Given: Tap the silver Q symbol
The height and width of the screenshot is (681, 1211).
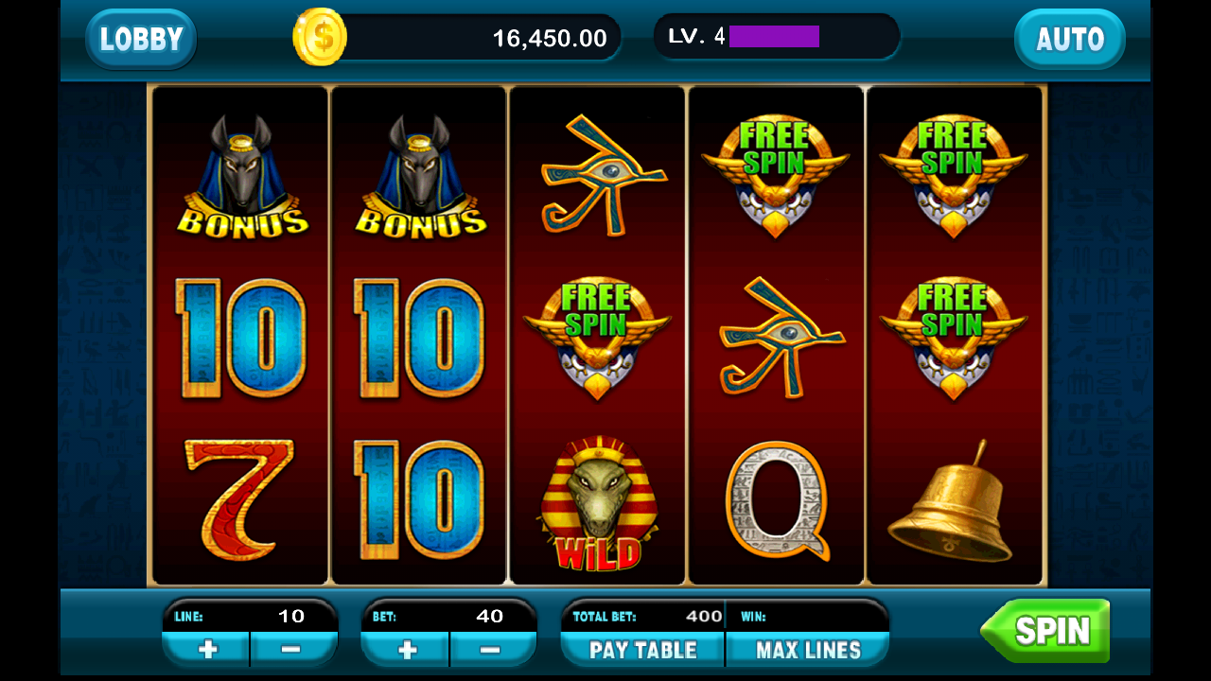Looking at the screenshot, I should pos(778,499).
